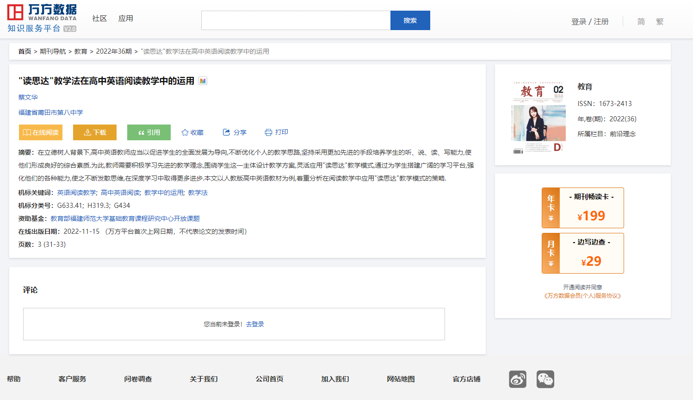Click the Wanfang Data logo
This screenshot has width=693, height=400.
[42, 19]
